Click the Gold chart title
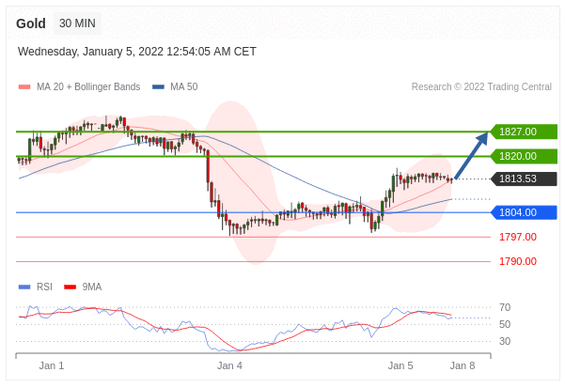This screenshot has height=388, width=565. [x=31, y=23]
